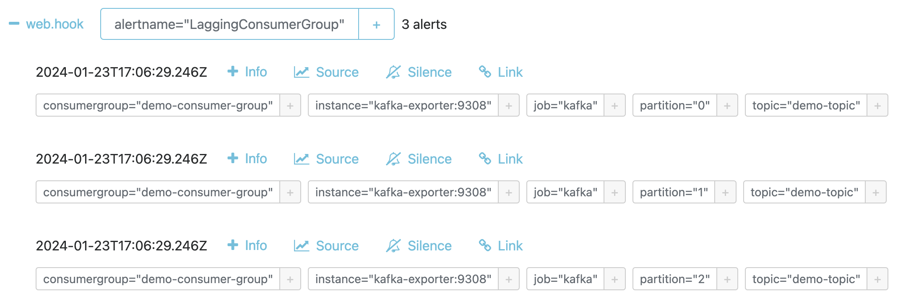Add instance kafka-exporter:9308 filter in second alert
The height and width of the screenshot is (302, 911).
pyautogui.click(x=509, y=192)
